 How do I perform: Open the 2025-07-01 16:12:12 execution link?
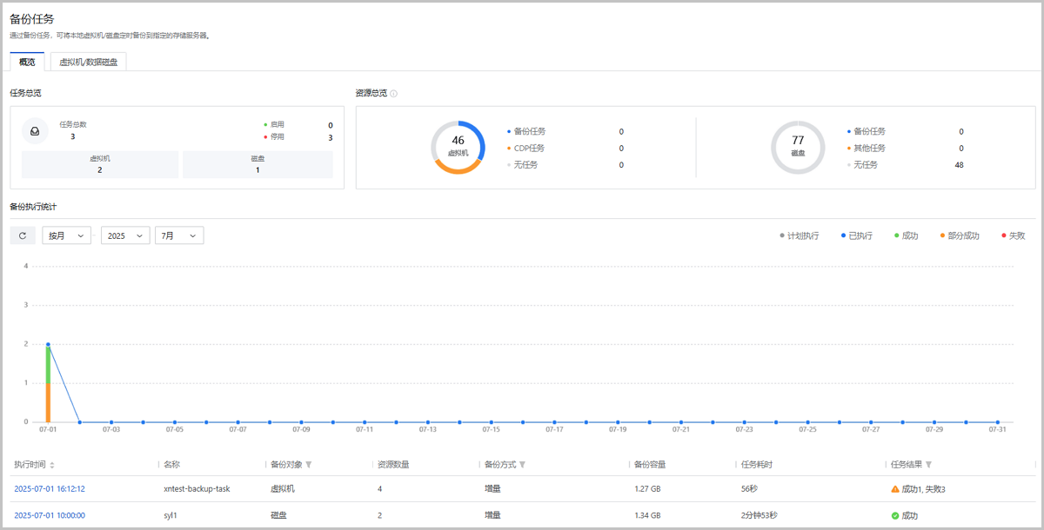click(x=50, y=489)
